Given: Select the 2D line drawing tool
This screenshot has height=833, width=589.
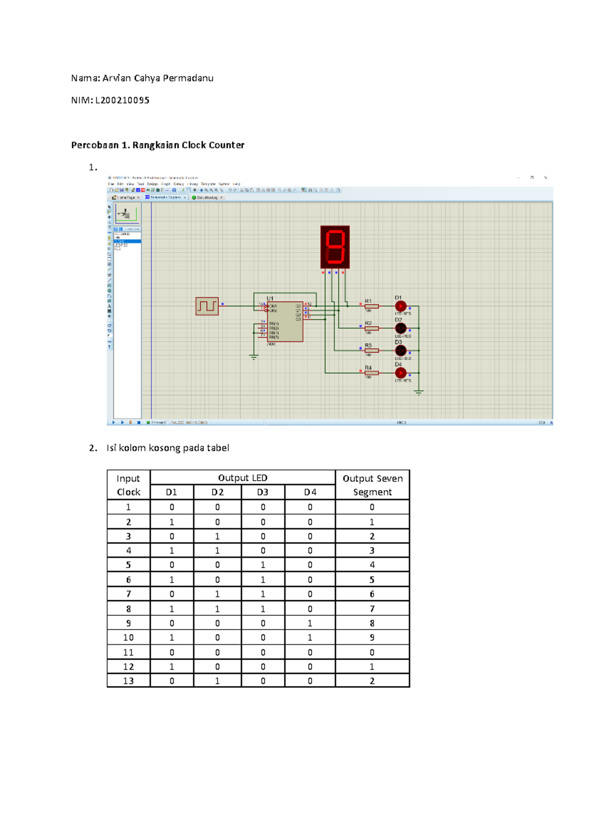Looking at the screenshot, I should click(109, 280).
